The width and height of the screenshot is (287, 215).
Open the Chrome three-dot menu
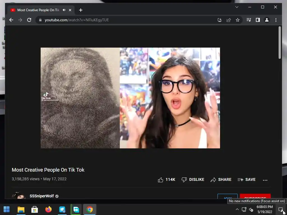276,20
